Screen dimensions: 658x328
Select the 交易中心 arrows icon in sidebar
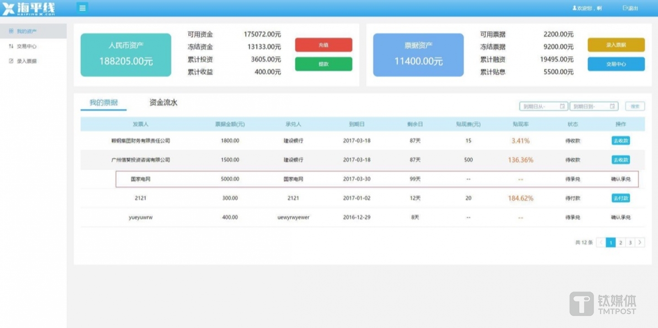tap(10, 46)
